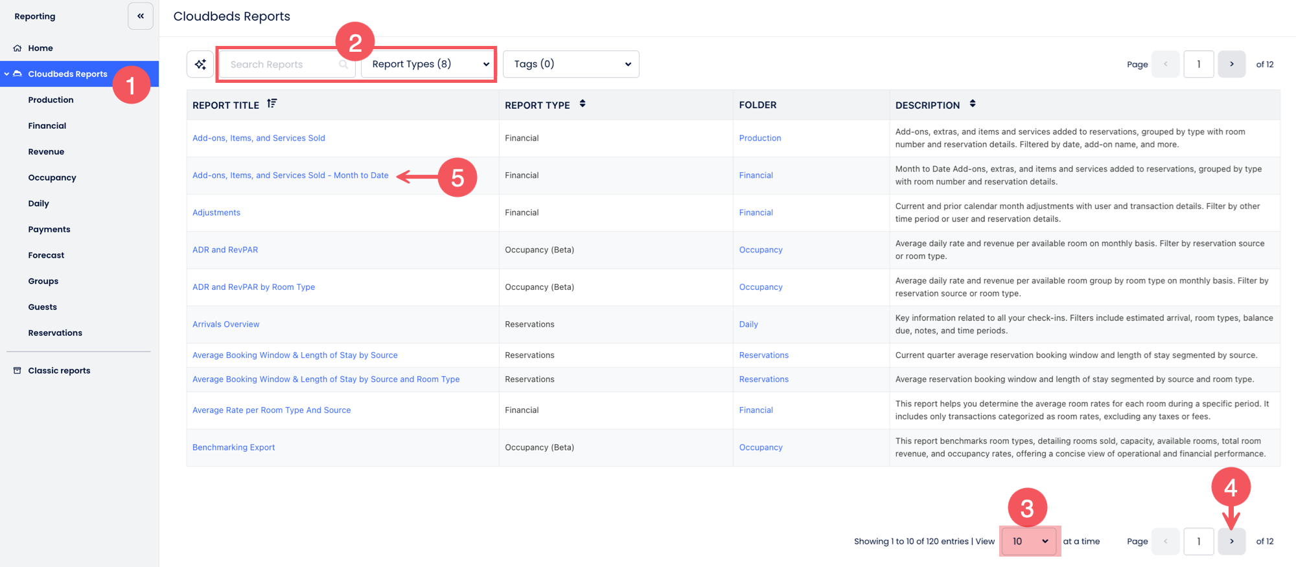The image size is (1296, 567).
Task: Open the Tags (0) dropdown
Action: pyautogui.click(x=571, y=64)
